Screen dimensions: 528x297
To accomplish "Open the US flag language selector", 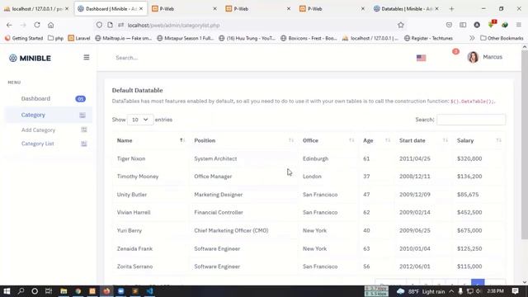I will (421, 58).
